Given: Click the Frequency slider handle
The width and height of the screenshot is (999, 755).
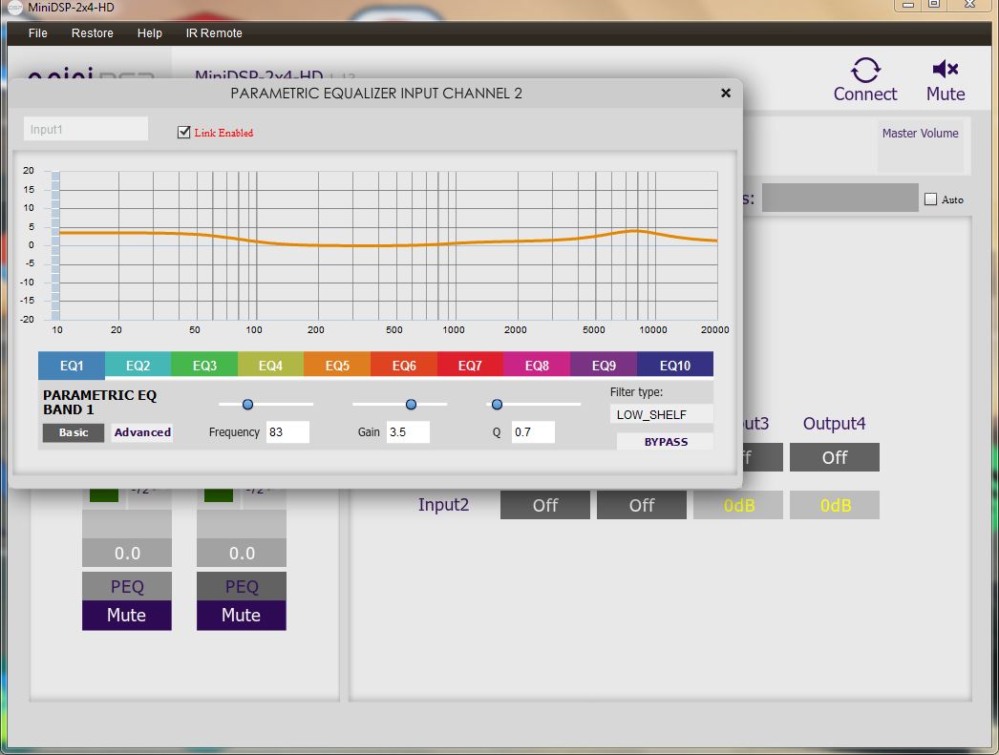Looking at the screenshot, I should point(247,405).
